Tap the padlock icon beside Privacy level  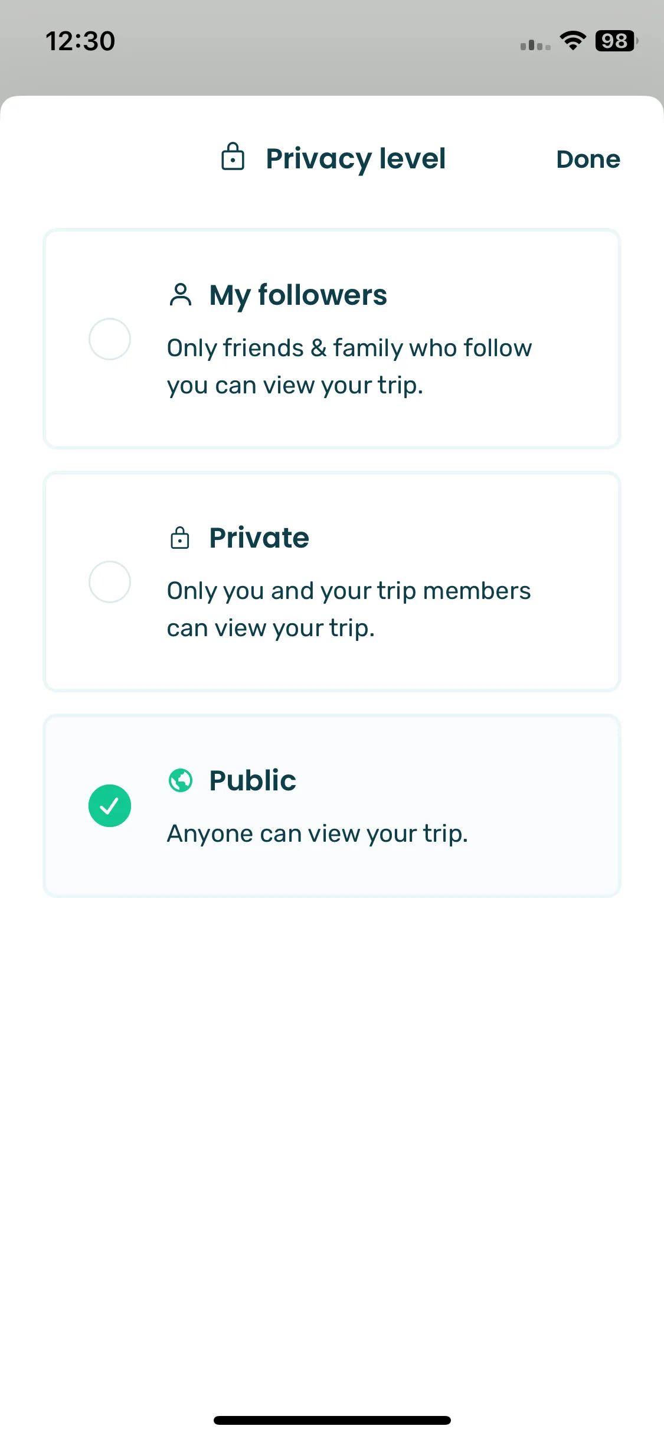tap(233, 157)
